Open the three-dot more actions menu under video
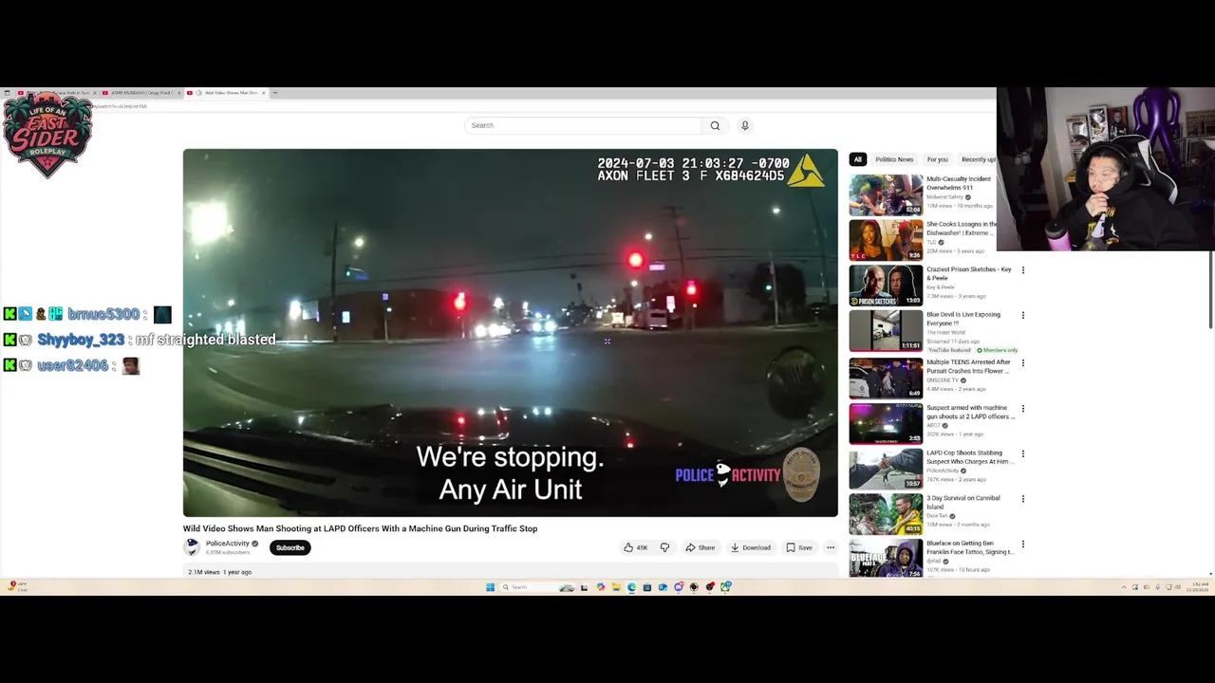This screenshot has height=683, width=1215. tap(831, 547)
